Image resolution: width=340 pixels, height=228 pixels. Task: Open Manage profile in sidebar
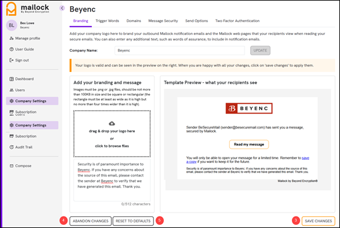click(25, 38)
